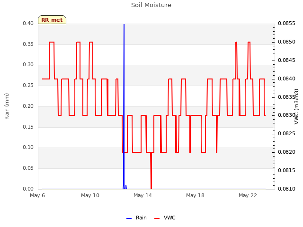Click the May 10 x-axis label
This screenshot has width=303, height=227.
tap(90, 195)
